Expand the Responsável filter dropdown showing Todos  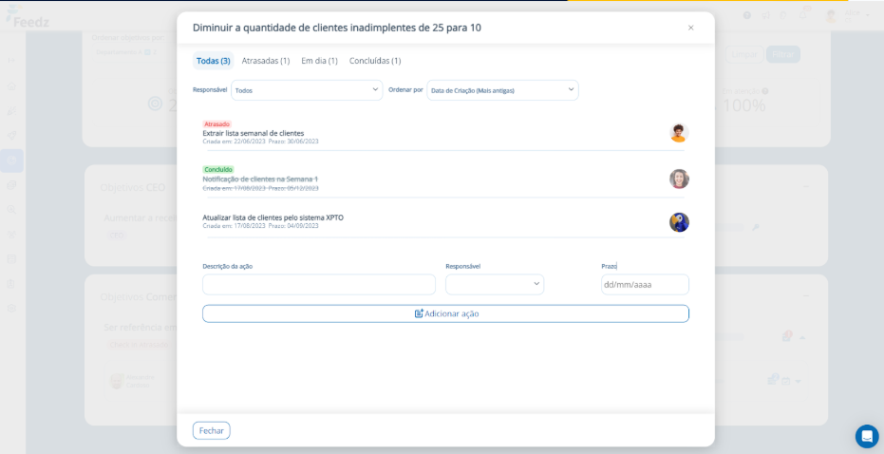pos(307,90)
